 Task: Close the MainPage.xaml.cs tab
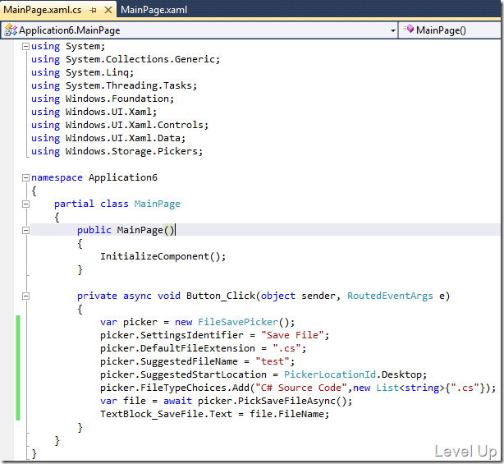pos(108,10)
